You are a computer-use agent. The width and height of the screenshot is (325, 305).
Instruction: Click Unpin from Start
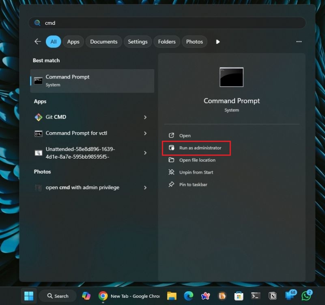pos(191,172)
